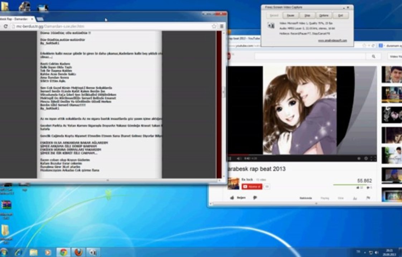This screenshot has width=402, height=257.
Task: Click the Exit button in the screen capture window
Action: (x=340, y=16)
